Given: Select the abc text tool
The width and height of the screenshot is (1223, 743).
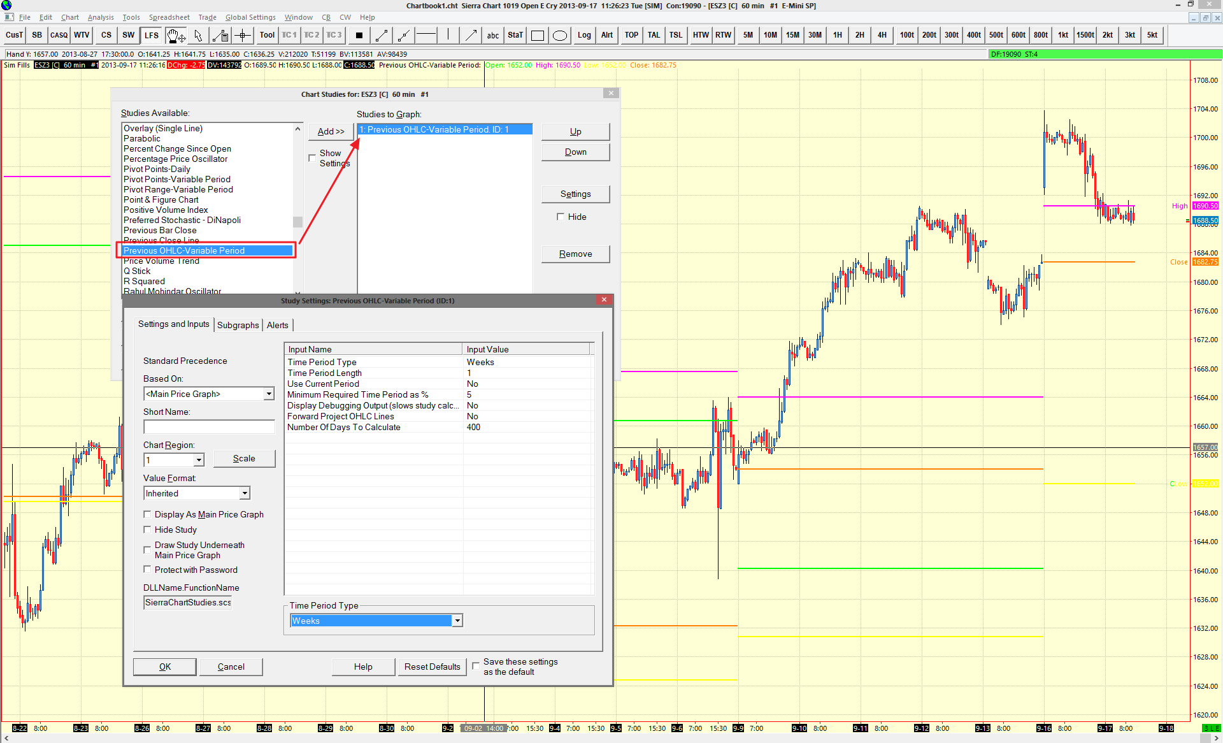Looking at the screenshot, I should coord(493,35).
